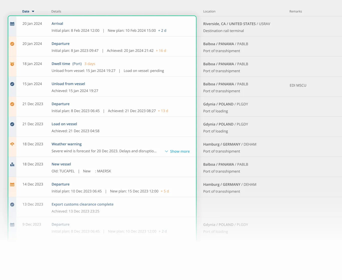Open the Unload from vessel event

68,84
